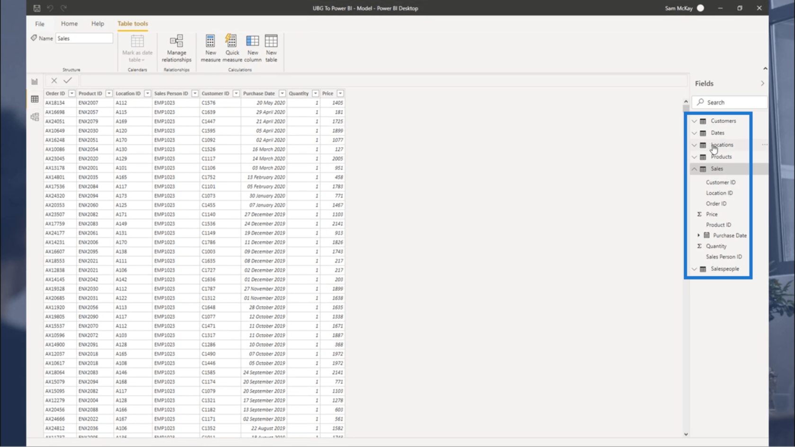Click Mark as date table icon
This screenshot has width=795, height=447.
pos(137,41)
